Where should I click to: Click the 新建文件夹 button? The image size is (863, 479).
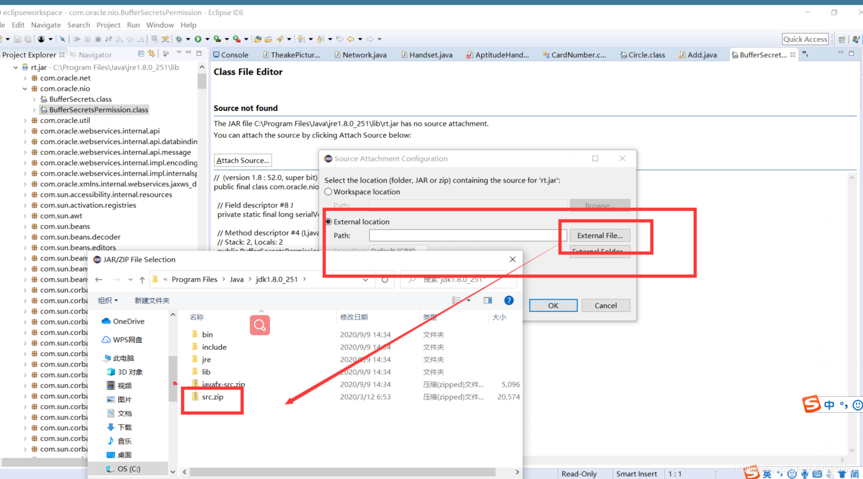tap(152, 300)
